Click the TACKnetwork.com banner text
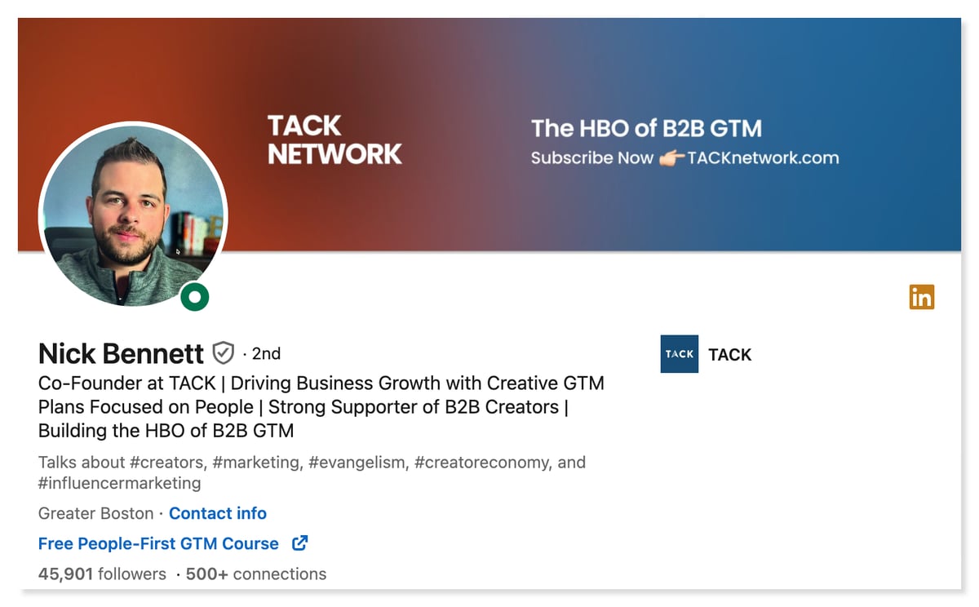 763,158
